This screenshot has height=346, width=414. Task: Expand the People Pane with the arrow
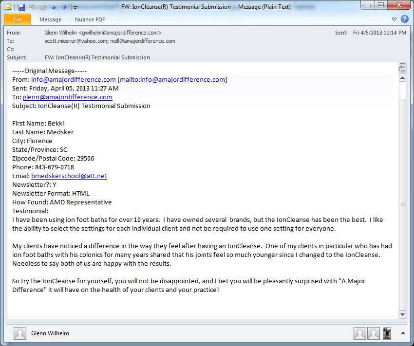[x=403, y=333]
